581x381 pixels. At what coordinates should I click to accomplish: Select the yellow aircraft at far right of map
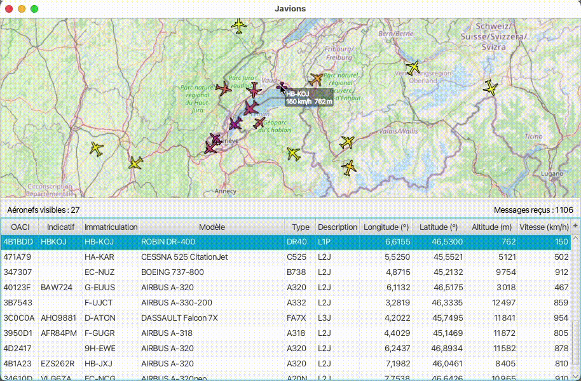[x=491, y=88]
